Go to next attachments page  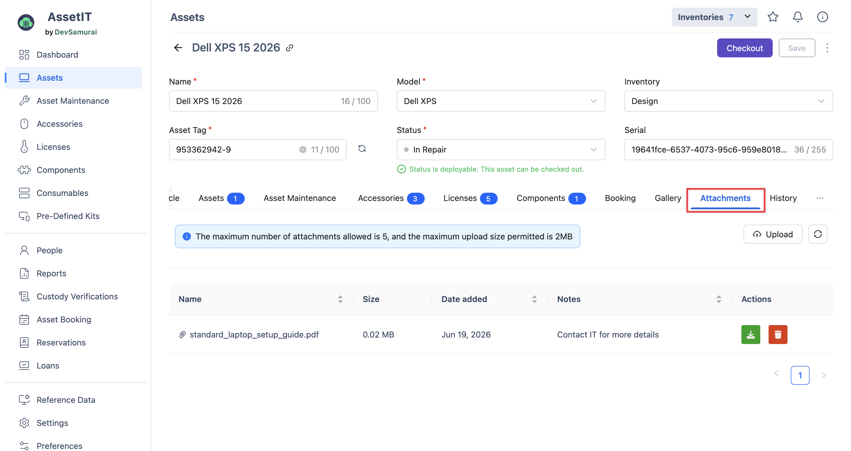pyautogui.click(x=824, y=375)
